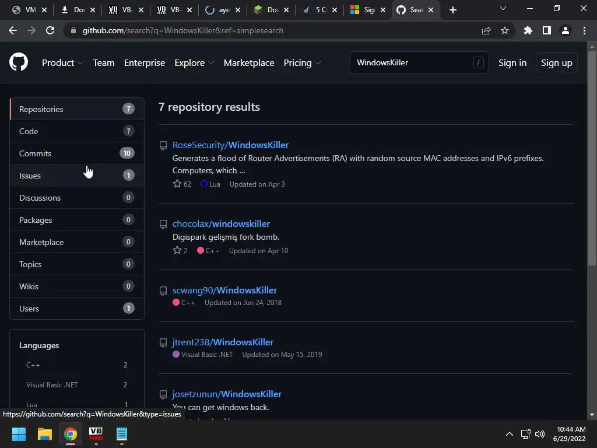Viewport: 597px width, 448px height.
Task: Click star icon for chocolax/windowskiller
Action: [x=177, y=250]
